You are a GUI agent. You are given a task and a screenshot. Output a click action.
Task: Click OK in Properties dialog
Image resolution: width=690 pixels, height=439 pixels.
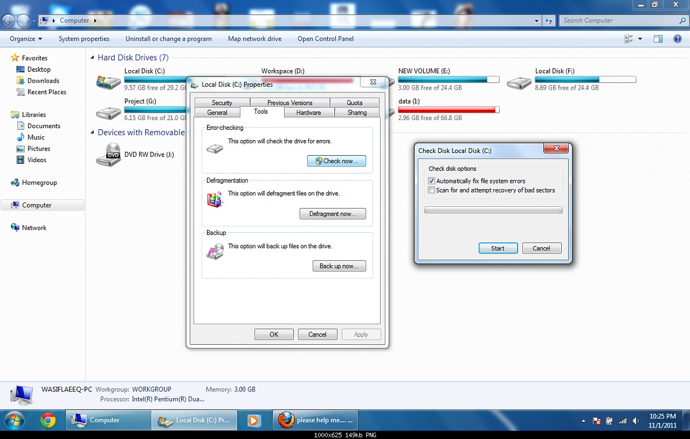(274, 334)
